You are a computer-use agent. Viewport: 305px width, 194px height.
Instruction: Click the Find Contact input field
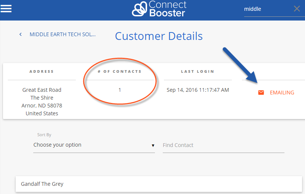224,145
